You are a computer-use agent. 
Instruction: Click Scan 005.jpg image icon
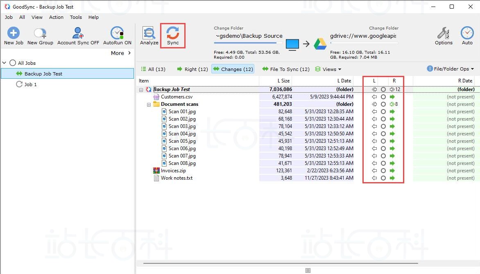click(164, 141)
